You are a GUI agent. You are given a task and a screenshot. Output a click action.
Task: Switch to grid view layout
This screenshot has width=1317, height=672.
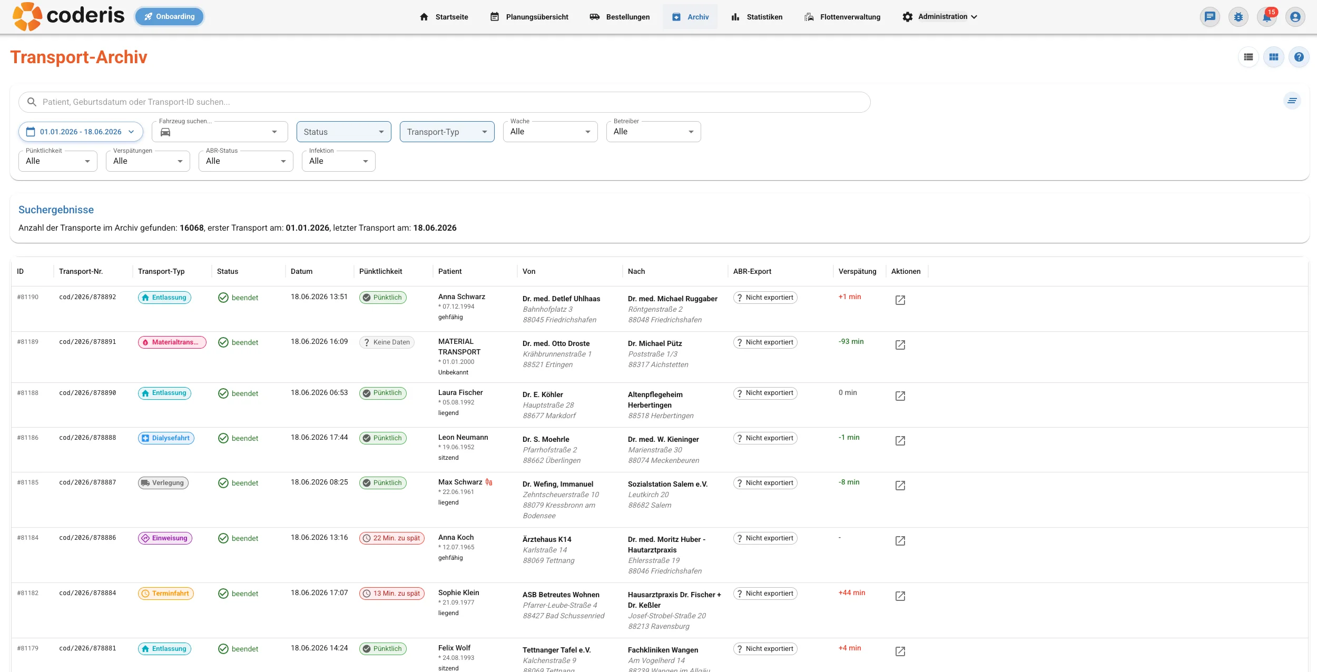click(1274, 57)
